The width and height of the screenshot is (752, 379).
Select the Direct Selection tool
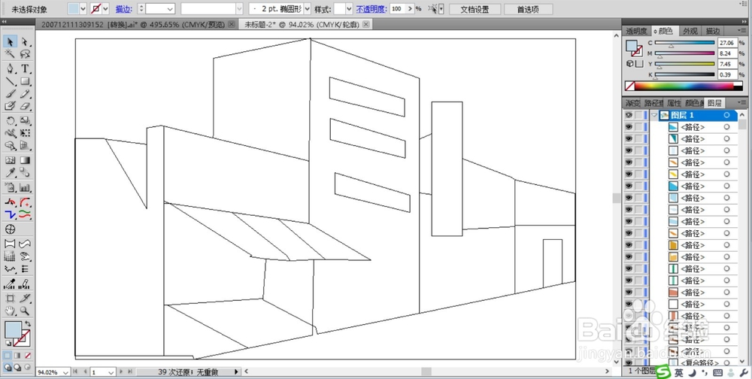pos(25,42)
